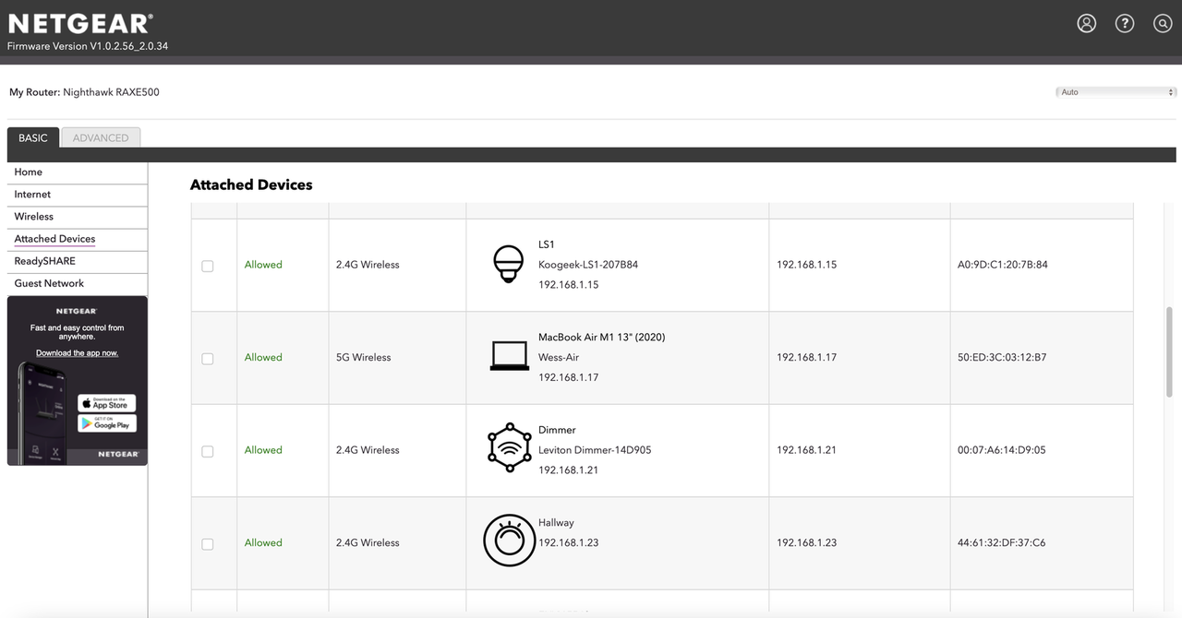1182x618 pixels.
Task: Click MAC address 50:ED:3C:03:12:B7
Action: tap(1002, 358)
